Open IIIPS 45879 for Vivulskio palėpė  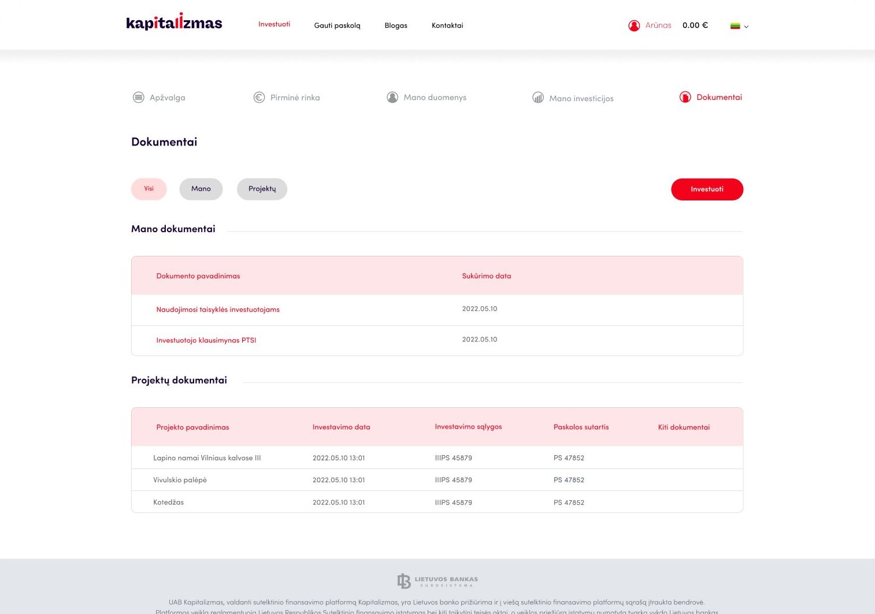[454, 480]
